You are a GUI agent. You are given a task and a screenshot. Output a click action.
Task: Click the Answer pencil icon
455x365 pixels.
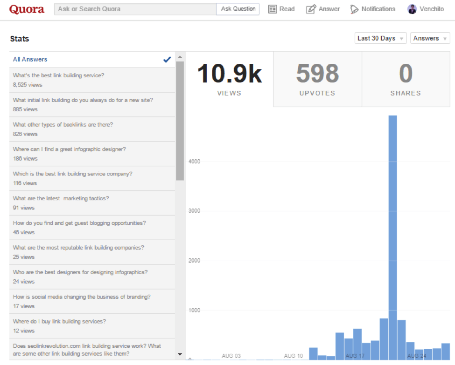(x=311, y=9)
